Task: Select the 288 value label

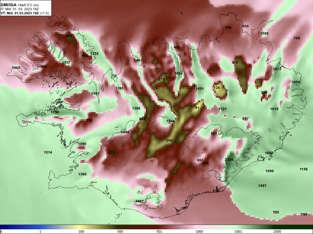Action: (x=142, y=119)
